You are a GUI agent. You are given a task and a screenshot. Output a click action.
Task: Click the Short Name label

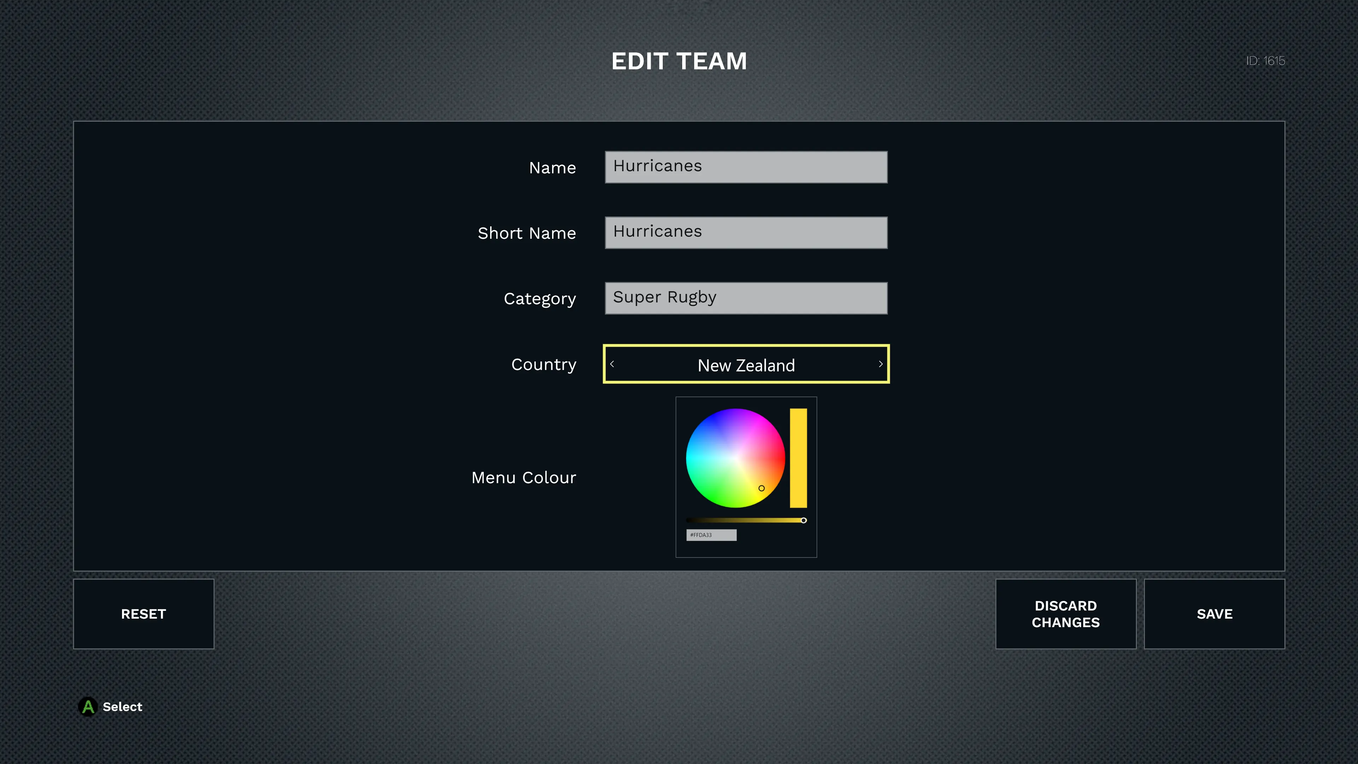coord(527,233)
